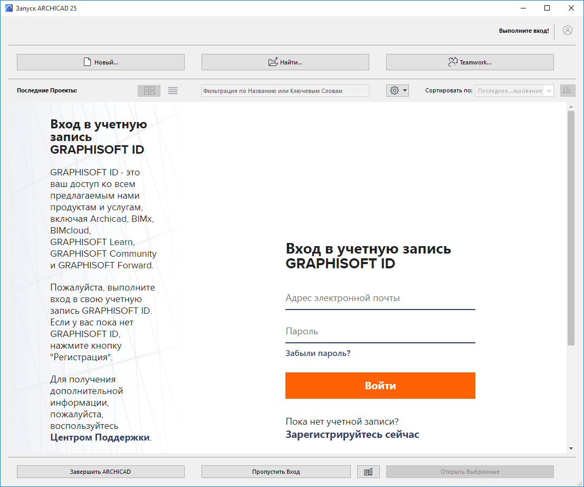Open the project info panel icon button
Image resolution: width=584 pixels, height=487 pixels.
click(368, 472)
